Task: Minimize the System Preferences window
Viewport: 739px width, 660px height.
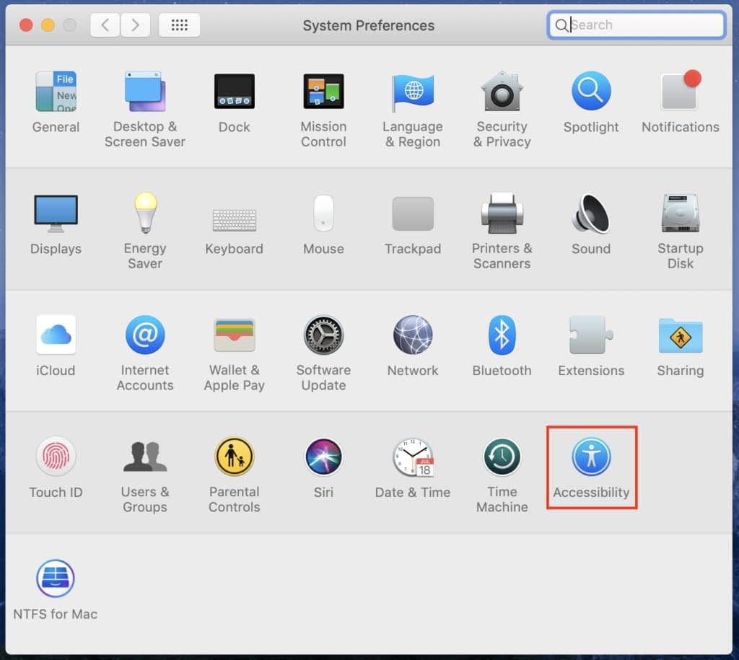Action: coord(48,25)
